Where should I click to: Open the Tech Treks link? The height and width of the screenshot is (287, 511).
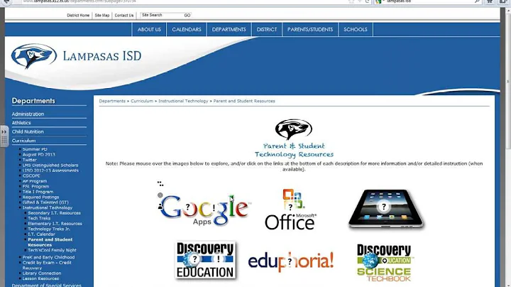pyautogui.click(x=39, y=219)
